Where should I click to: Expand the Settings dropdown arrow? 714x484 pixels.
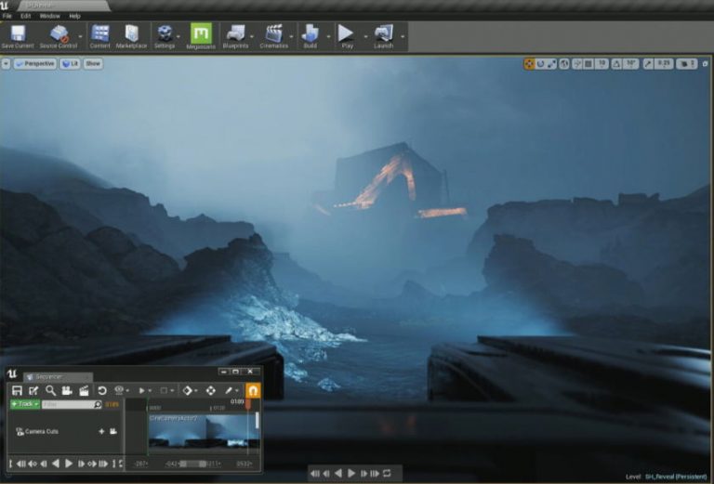pos(178,36)
